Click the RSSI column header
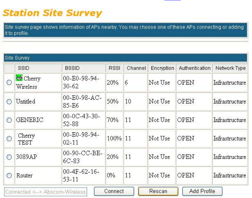The height and width of the screenshot is (198, 252). (x=114, y=68)
